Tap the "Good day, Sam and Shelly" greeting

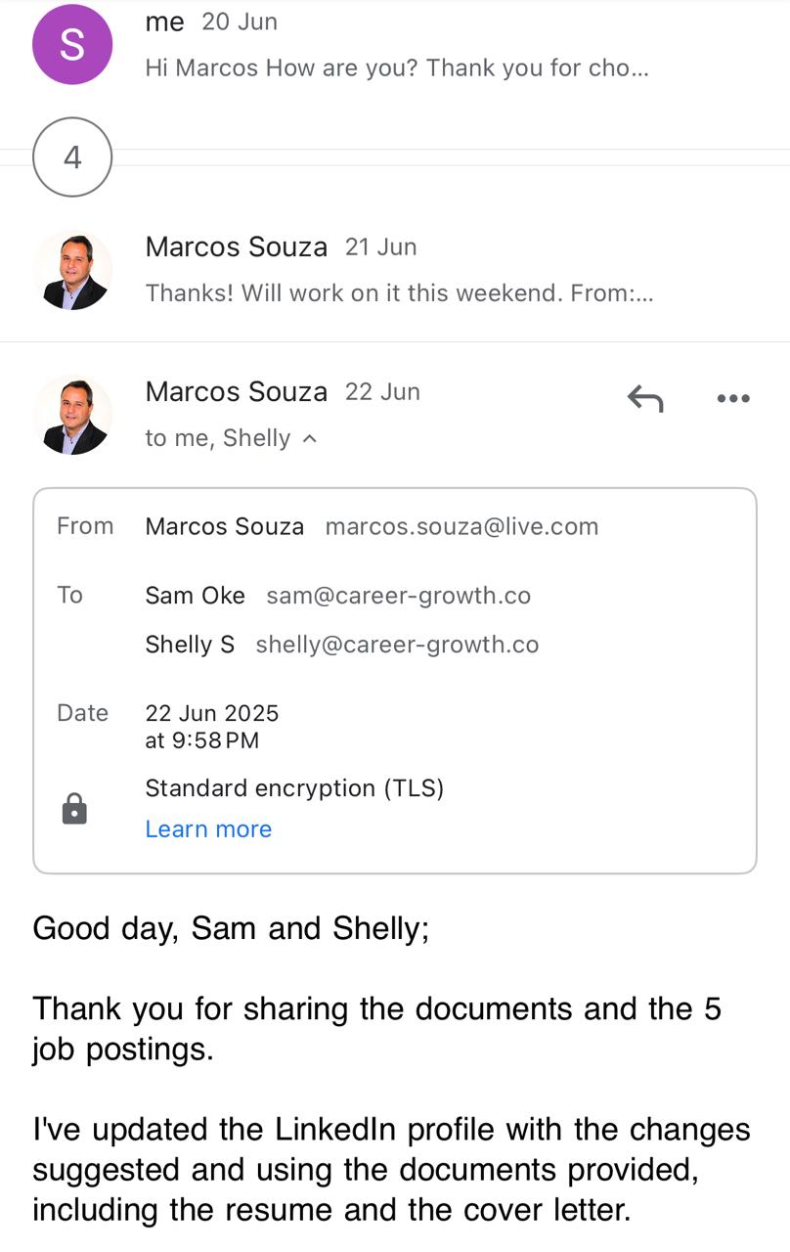click(231, 927)
